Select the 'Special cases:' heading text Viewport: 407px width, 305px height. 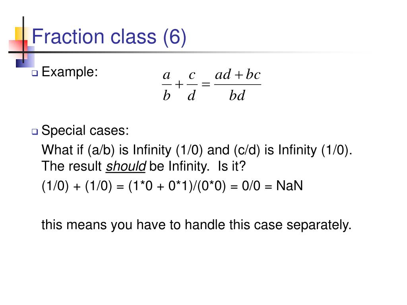pos(85,130)
